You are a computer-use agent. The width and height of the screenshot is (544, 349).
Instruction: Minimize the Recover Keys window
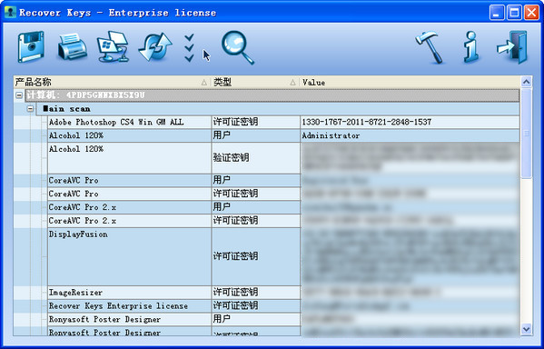497,13
